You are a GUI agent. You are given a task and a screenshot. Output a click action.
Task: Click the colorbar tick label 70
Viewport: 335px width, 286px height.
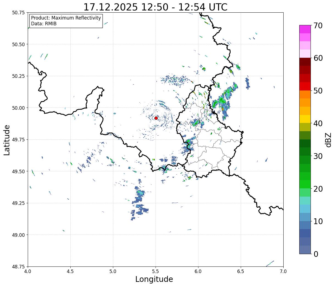[x=318, y=26]
